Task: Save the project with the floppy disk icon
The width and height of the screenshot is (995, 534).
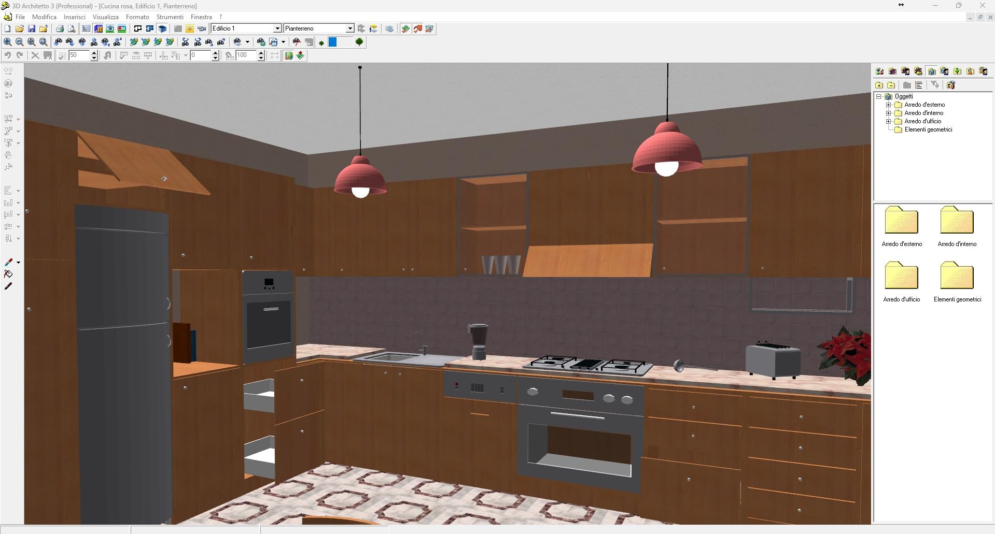Action: pos(32,28)
